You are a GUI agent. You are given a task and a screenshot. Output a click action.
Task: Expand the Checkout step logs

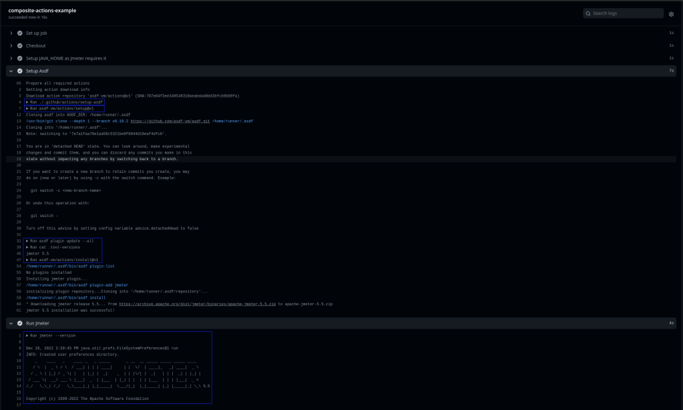coord(11,45)
